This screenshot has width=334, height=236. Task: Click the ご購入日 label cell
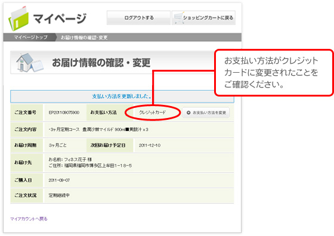coord(27,180)
